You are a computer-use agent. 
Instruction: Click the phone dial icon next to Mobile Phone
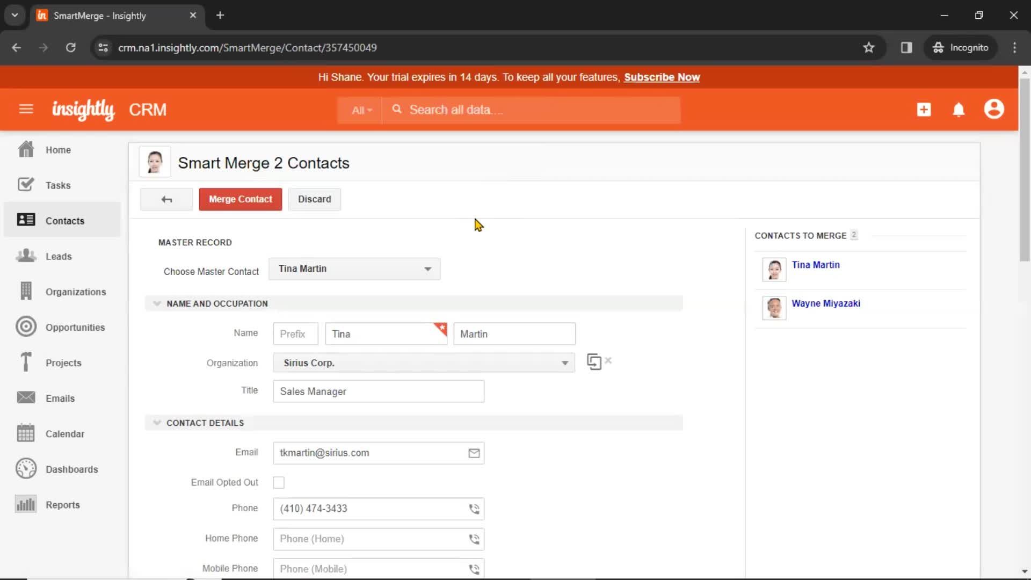pyautogui.click(x=474, y=569)
